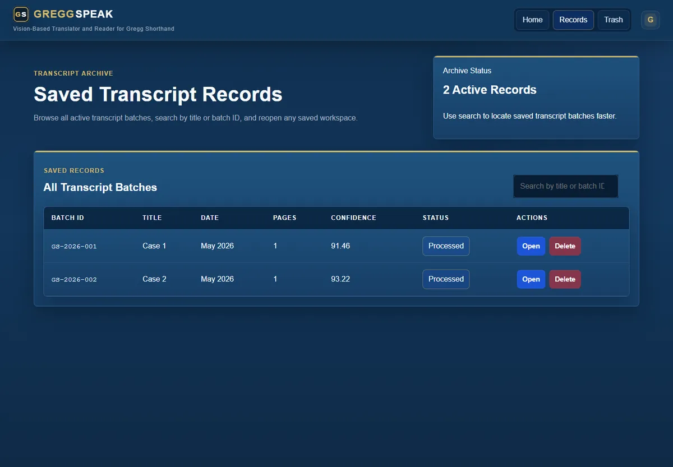This screenshot has height=467, width=673.
Task: Click Processed status for GS-2026-002
Action: coord(446,279)
